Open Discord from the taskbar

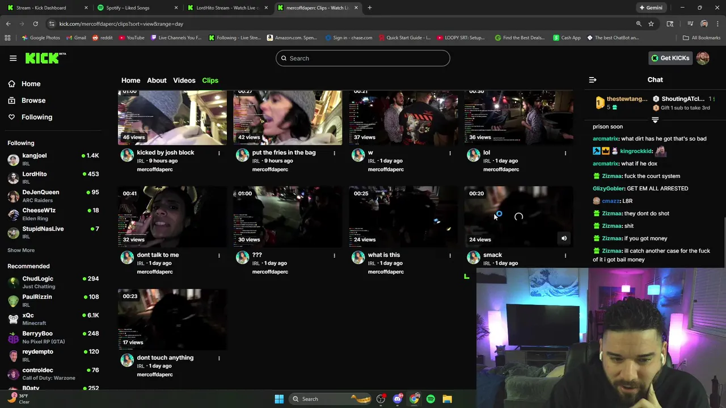tap(398, 399)
